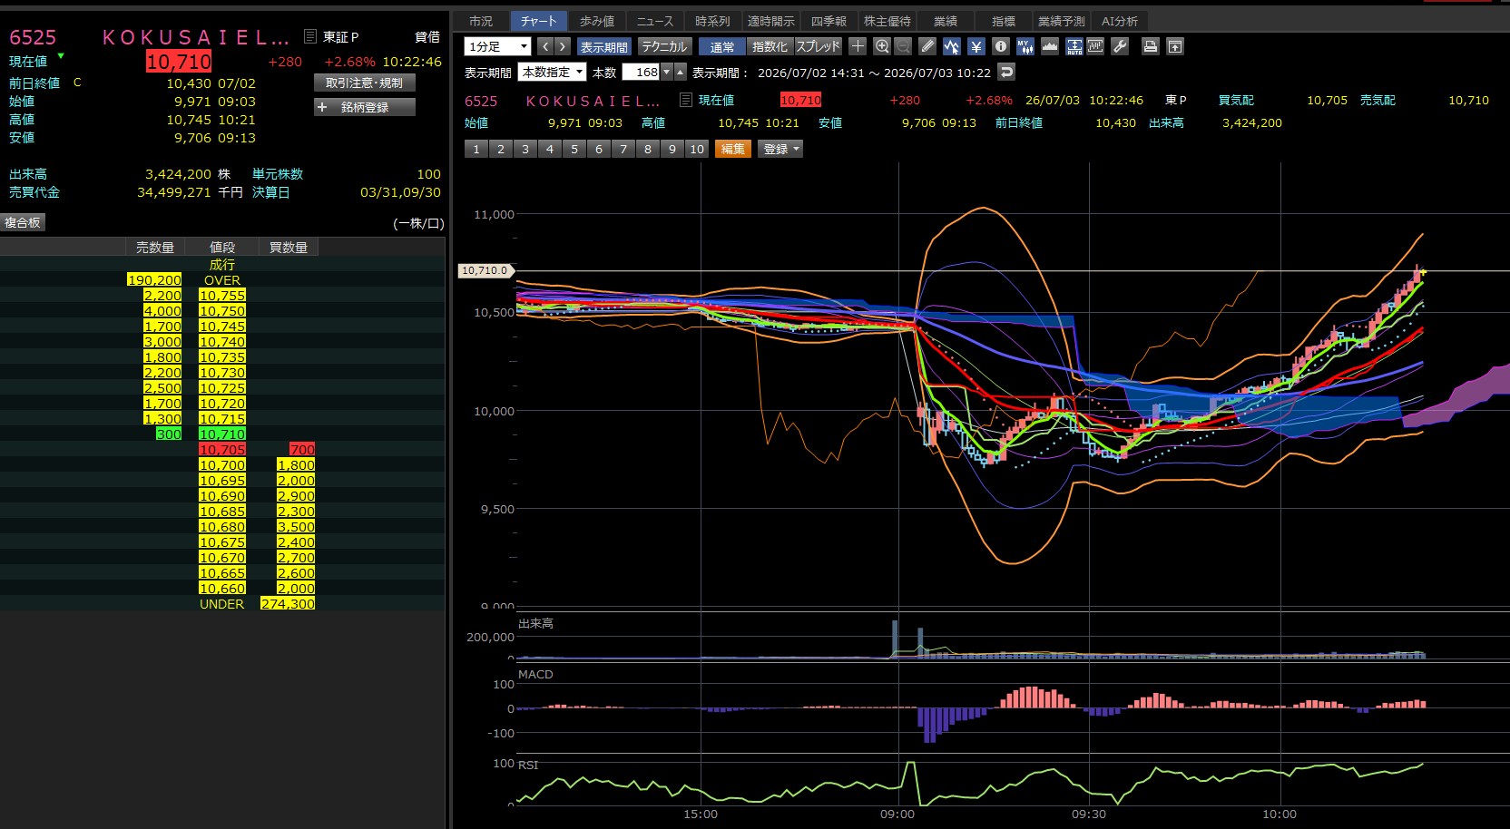Switch chart to スプレッド display mode
The width and height of the screenshot is (1510, 829).
point(819,46)
